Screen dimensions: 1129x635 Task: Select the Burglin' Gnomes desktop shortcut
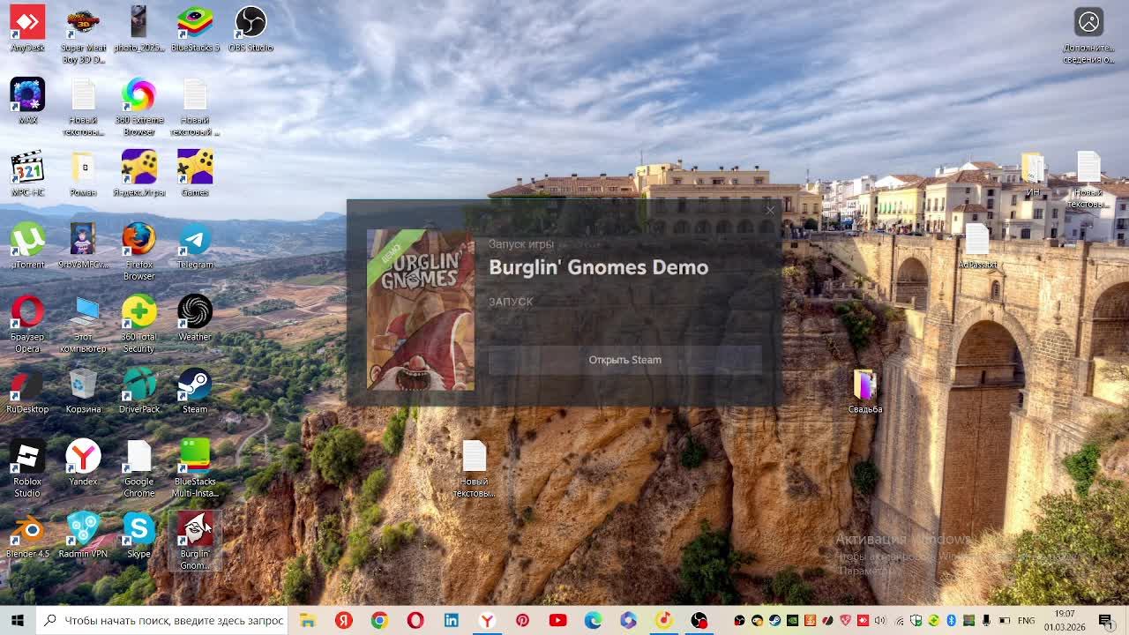(195, 542)
